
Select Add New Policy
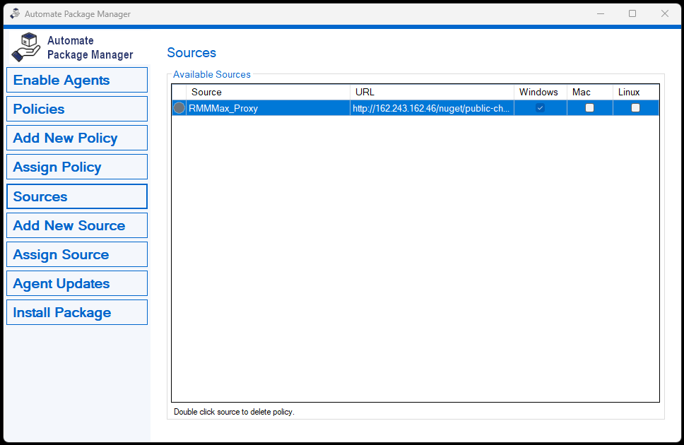[76, 138]
